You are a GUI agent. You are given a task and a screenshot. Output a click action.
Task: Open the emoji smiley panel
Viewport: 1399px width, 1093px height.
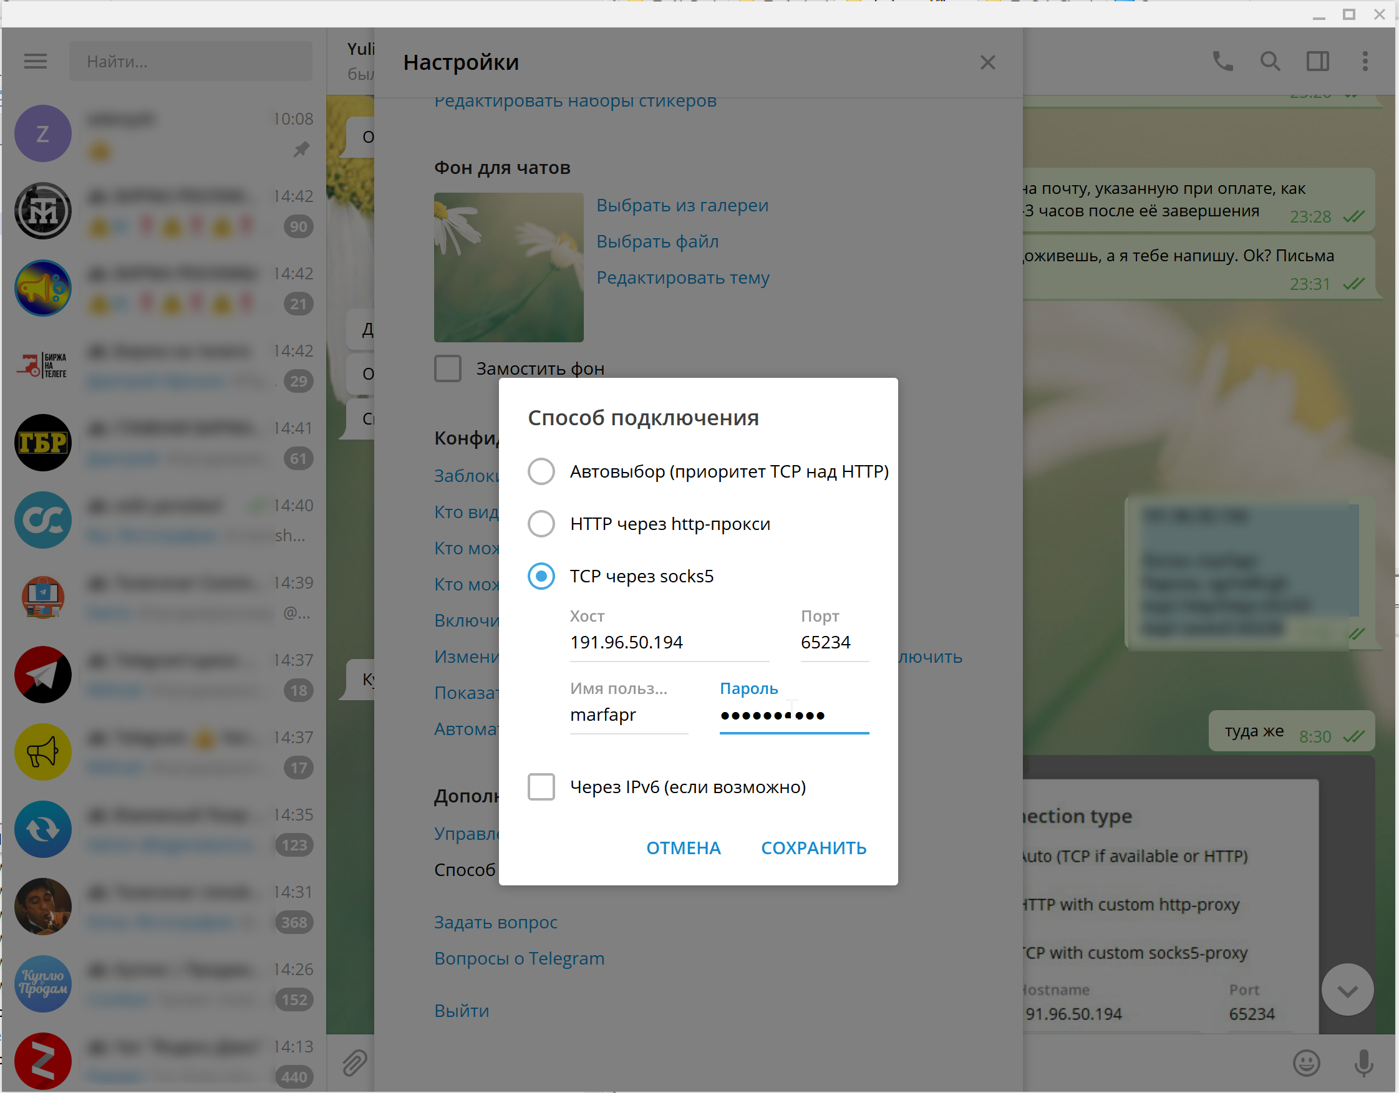(1305, 1063)
